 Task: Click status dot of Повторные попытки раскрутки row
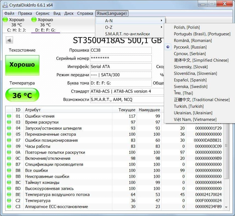[x=9, y=152]
